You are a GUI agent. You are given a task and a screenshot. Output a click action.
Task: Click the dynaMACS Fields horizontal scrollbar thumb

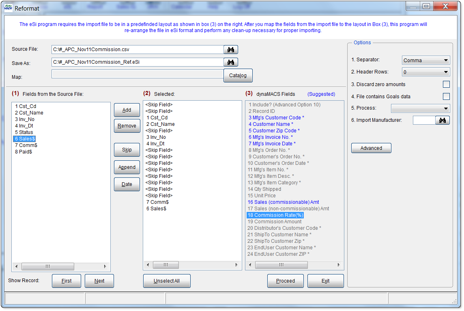281,265
